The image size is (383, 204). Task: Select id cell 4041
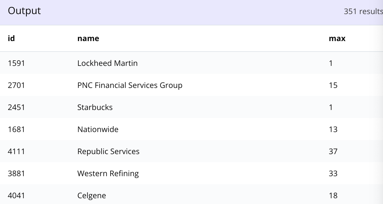tap(17, 195)
